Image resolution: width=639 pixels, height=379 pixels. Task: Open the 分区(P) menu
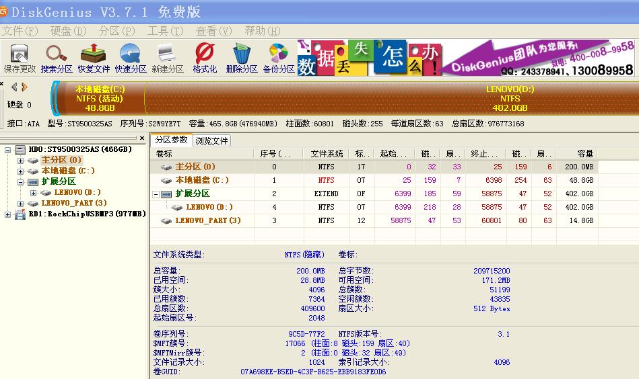click(x=116, y=31)
